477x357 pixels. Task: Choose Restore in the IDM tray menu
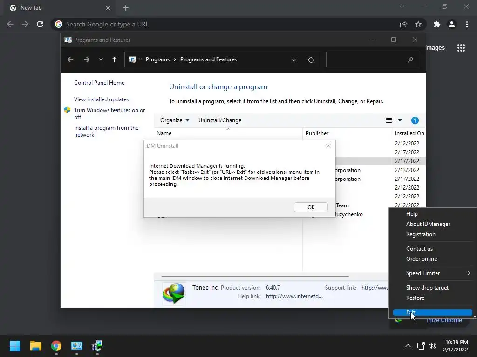[415, 298]
